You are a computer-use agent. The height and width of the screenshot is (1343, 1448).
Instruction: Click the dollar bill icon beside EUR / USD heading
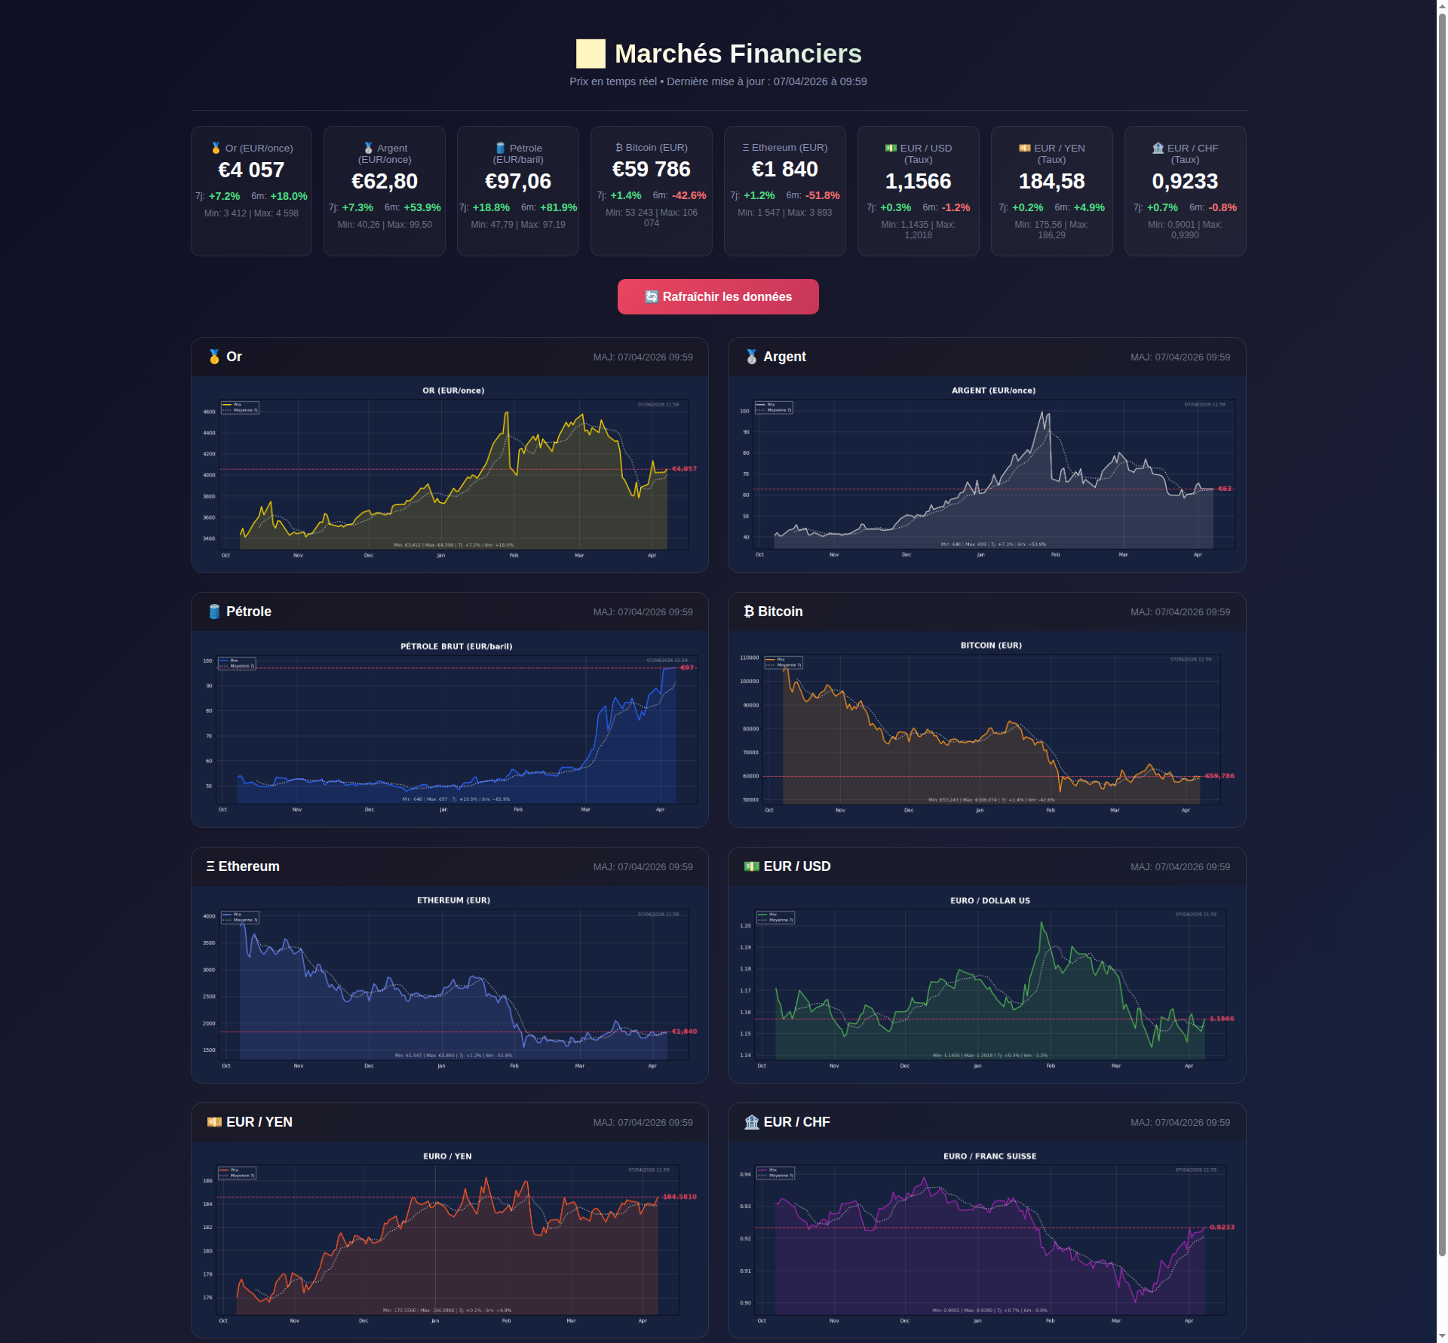(751, 866)
